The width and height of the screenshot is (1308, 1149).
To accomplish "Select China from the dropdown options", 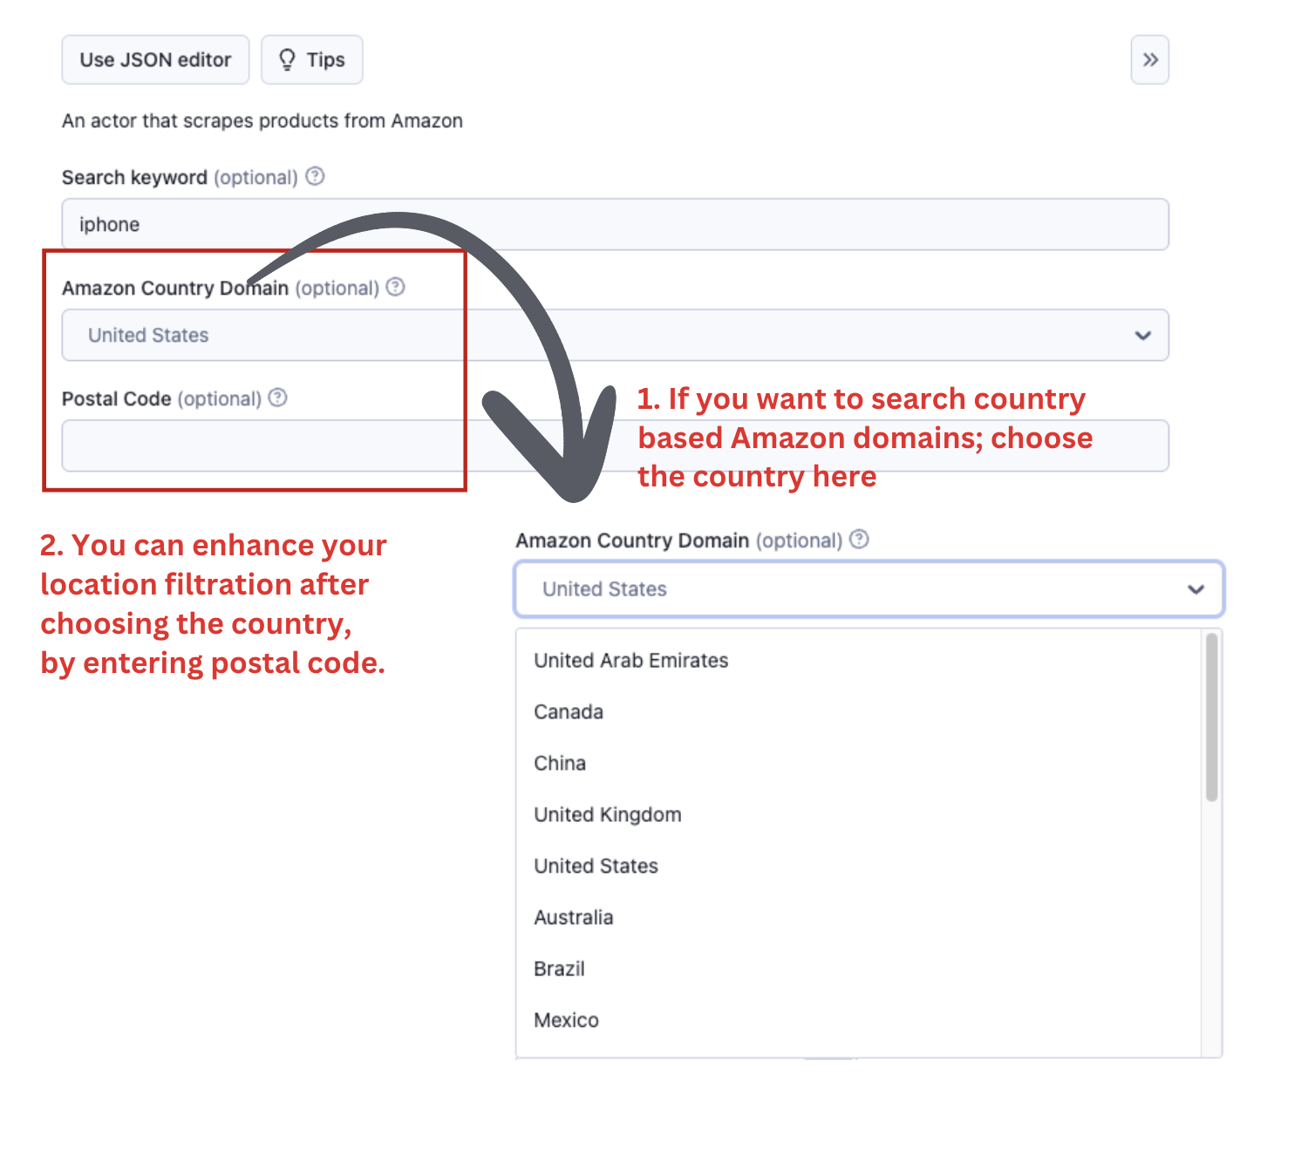I will click(560, 764).
